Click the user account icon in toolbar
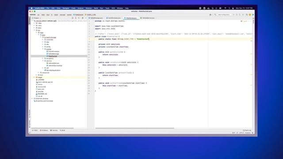The height and width of the screenshot is (159, 283). coord(210,15)
